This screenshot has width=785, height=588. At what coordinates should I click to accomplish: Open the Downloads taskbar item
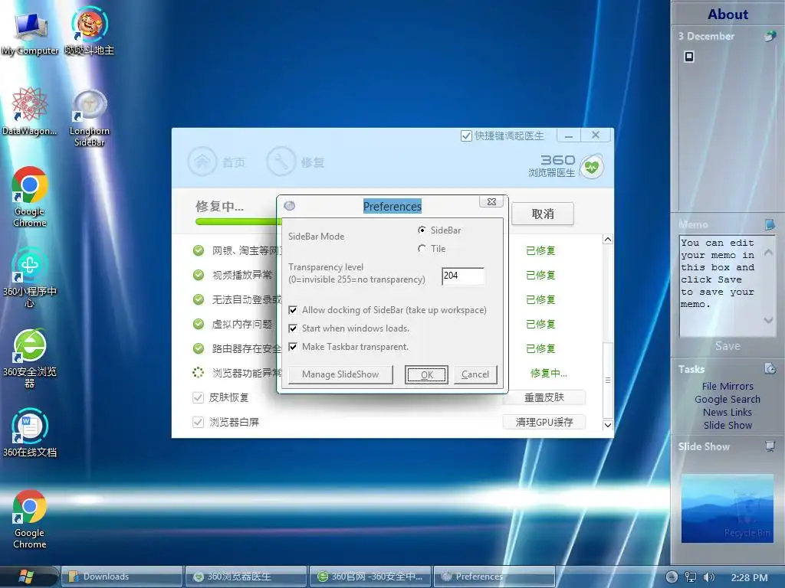coord(122,577)
